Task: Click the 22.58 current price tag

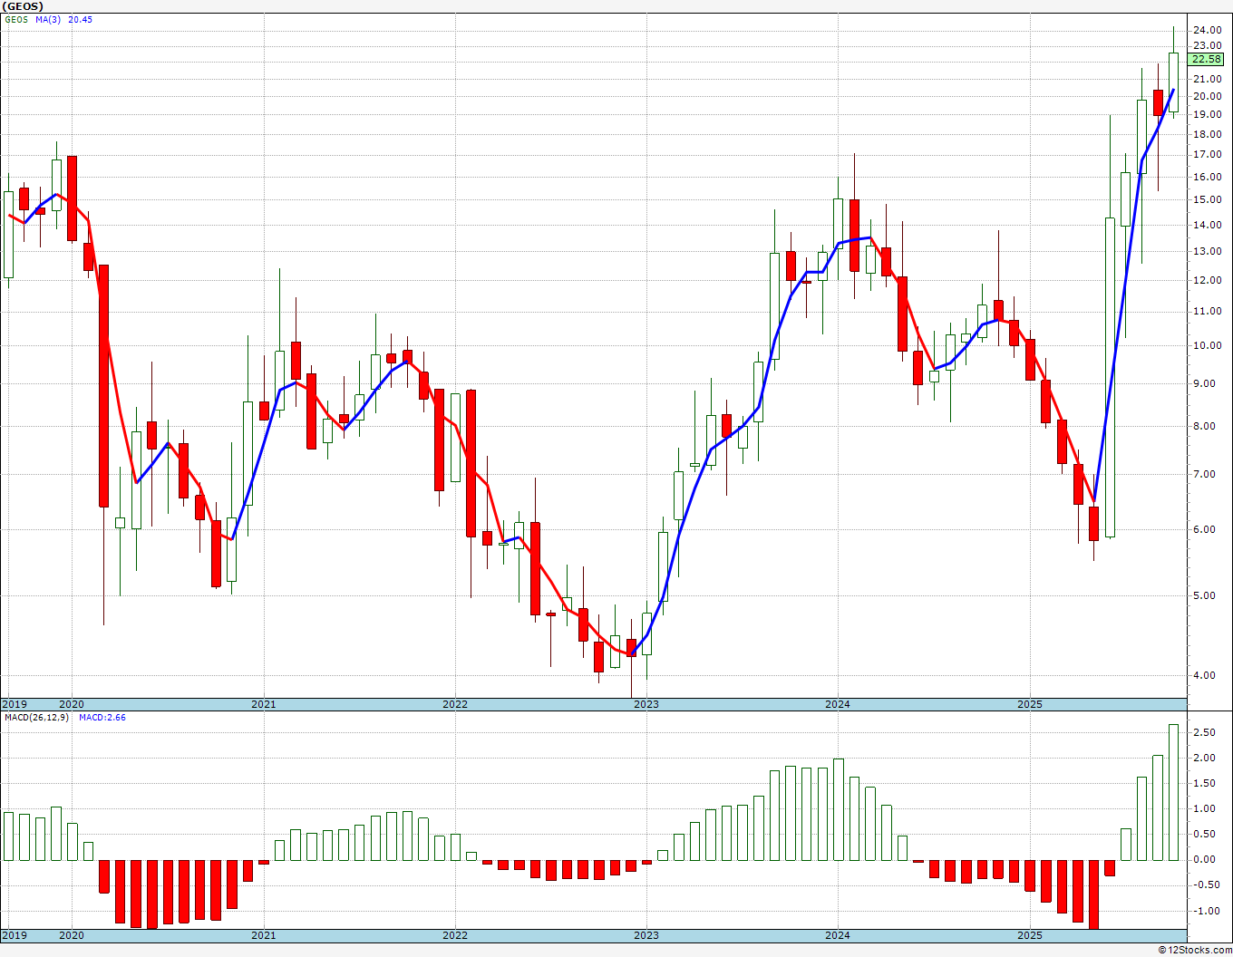Action: 1207,60
